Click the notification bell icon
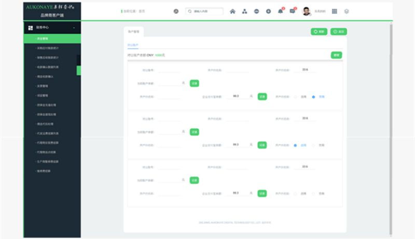 [280, 11]
